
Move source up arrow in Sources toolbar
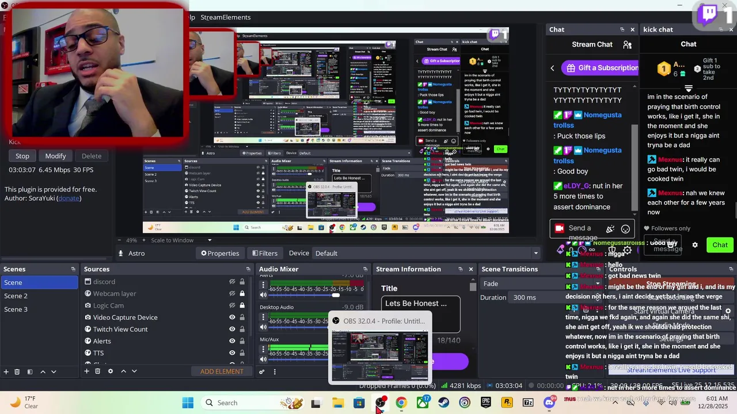[x=123, y=371]
